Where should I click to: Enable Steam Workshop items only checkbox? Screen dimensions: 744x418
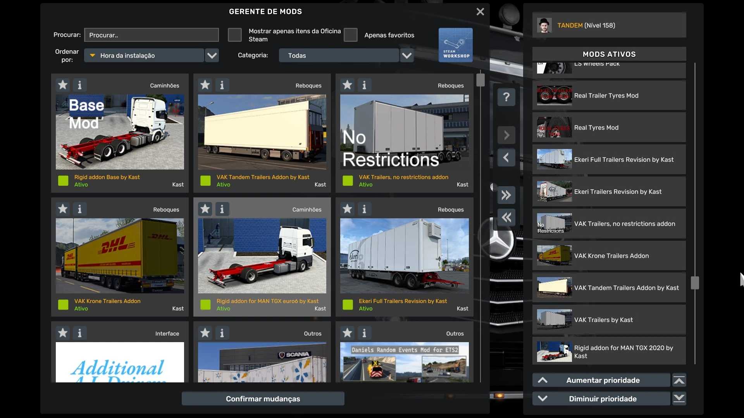234,35
